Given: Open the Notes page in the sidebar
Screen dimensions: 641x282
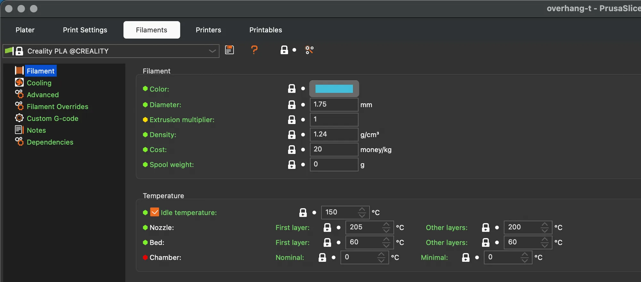Looking at the screenshot, I should pos(36,130).
